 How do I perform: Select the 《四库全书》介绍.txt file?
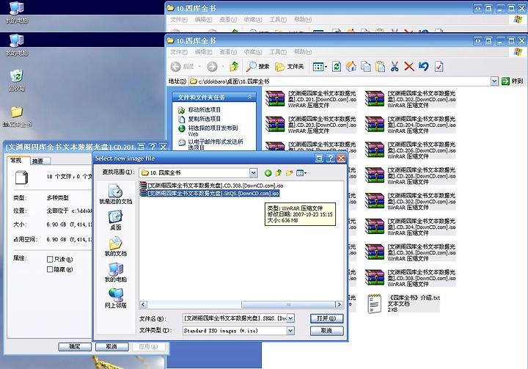403,304
